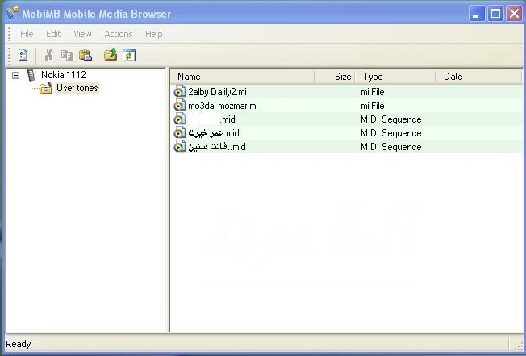
Task: Click the Cut scissors toolbar icon
Action: pos(49,55)
